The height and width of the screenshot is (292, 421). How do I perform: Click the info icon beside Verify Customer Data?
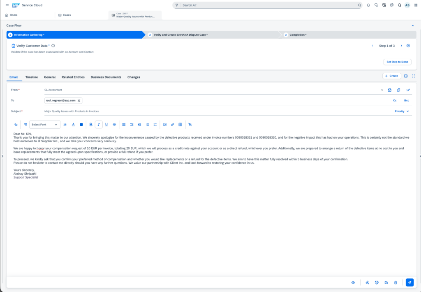coord(53,46)
